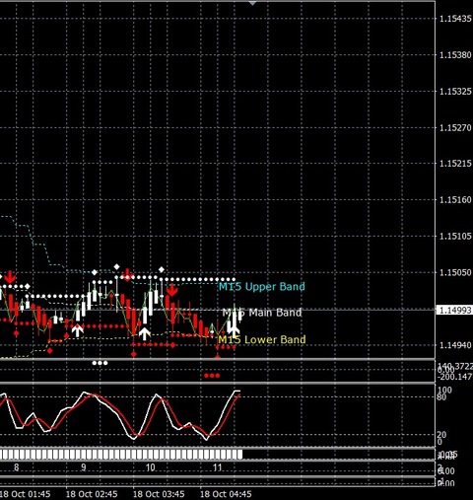Click the hour number 11 label
Image resolution: width=473 pixels, height=500 pixels.
[x=217, y=467]
